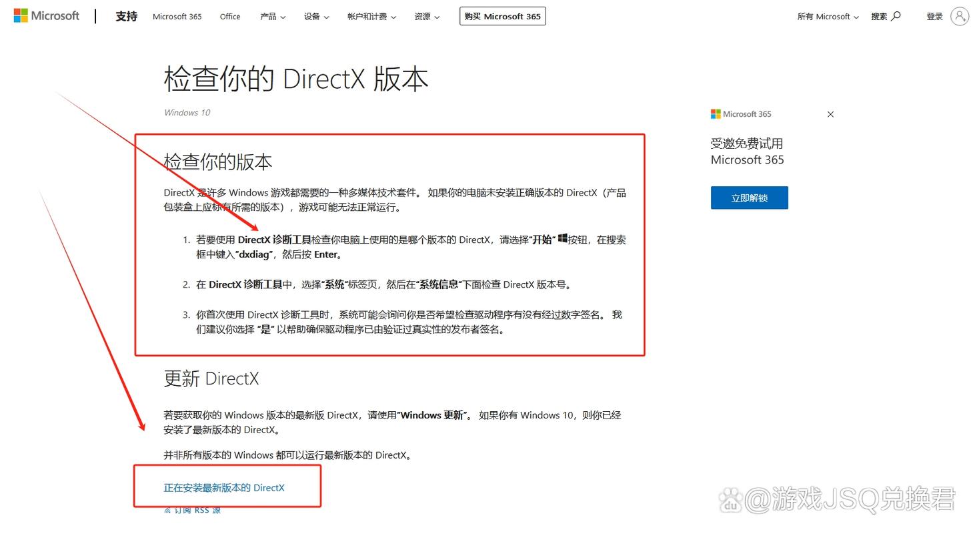
Task: Open the Microsoft 365 menu item
Action: pyautogui.click(x=177, y=17)
